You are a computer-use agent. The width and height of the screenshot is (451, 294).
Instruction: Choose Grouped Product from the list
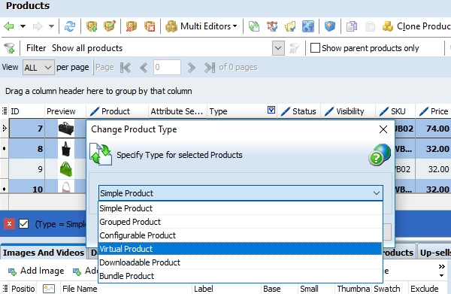tap(241, 222)
